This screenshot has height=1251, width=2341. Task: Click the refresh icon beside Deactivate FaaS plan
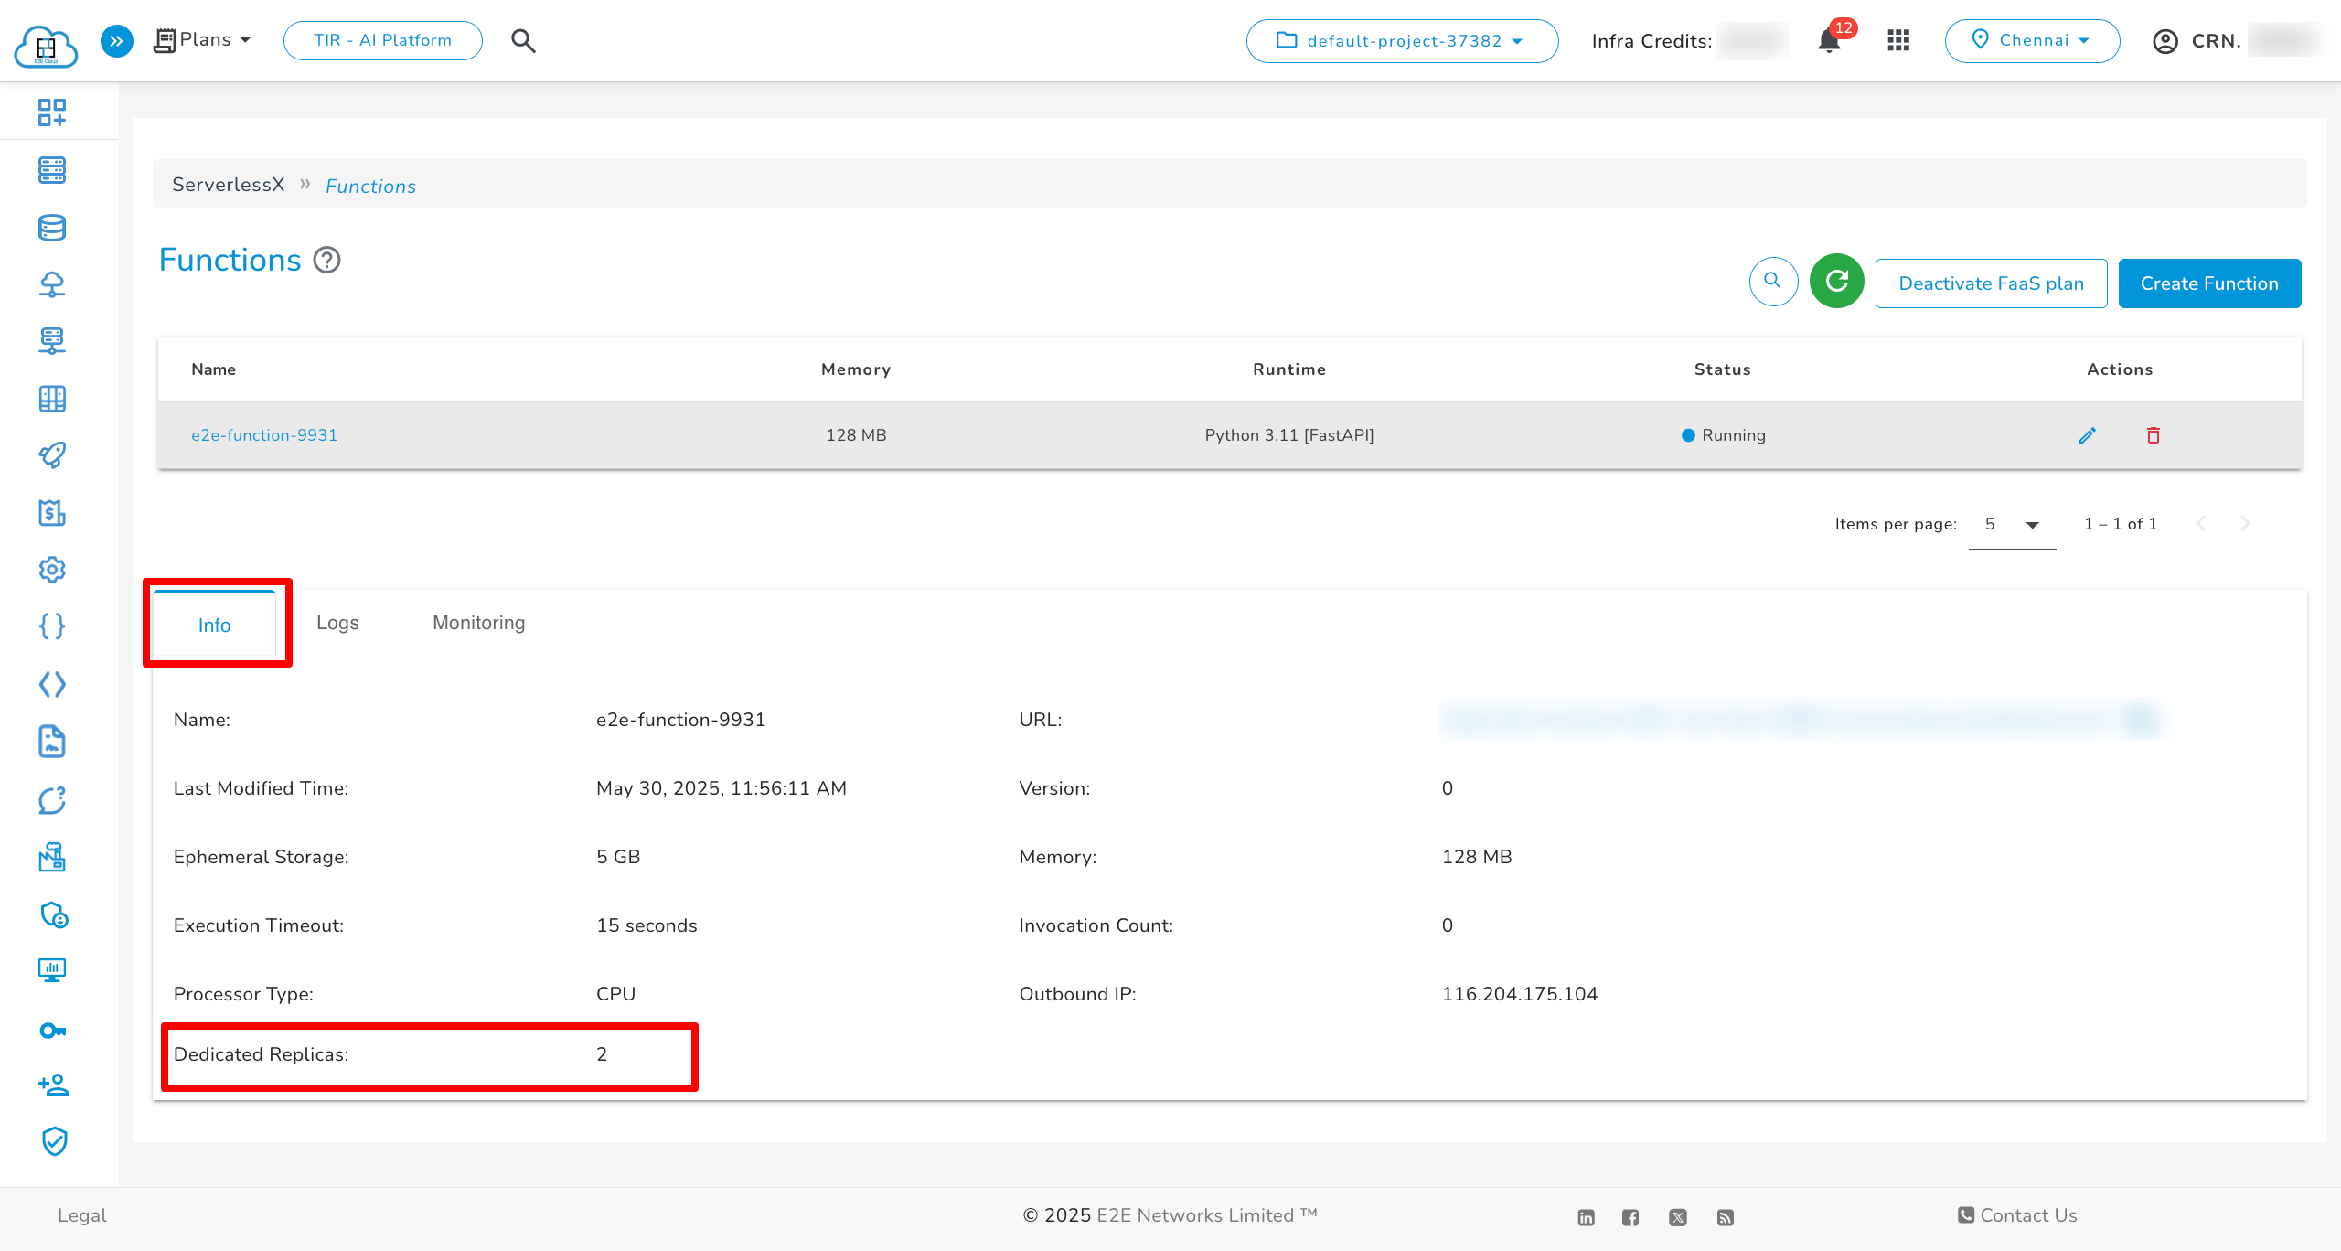point(1836,283)
